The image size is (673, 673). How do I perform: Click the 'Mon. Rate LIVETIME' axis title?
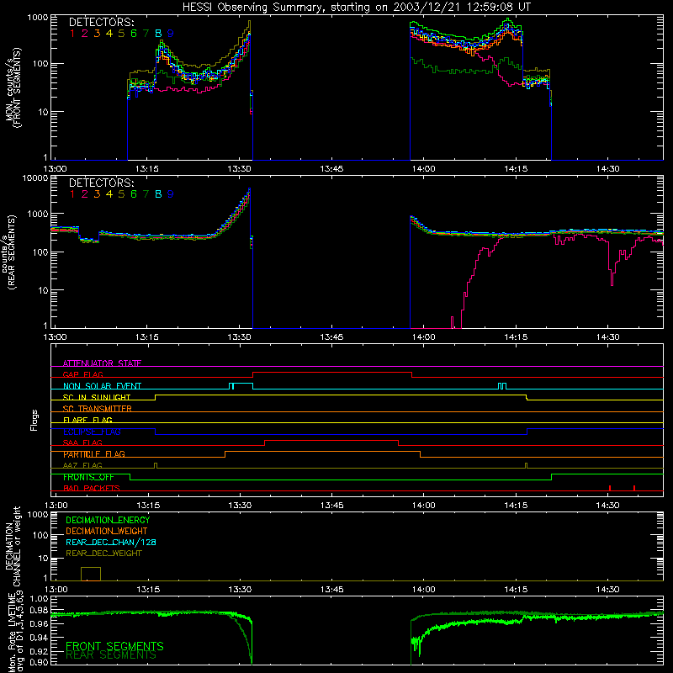pos(13,632)
